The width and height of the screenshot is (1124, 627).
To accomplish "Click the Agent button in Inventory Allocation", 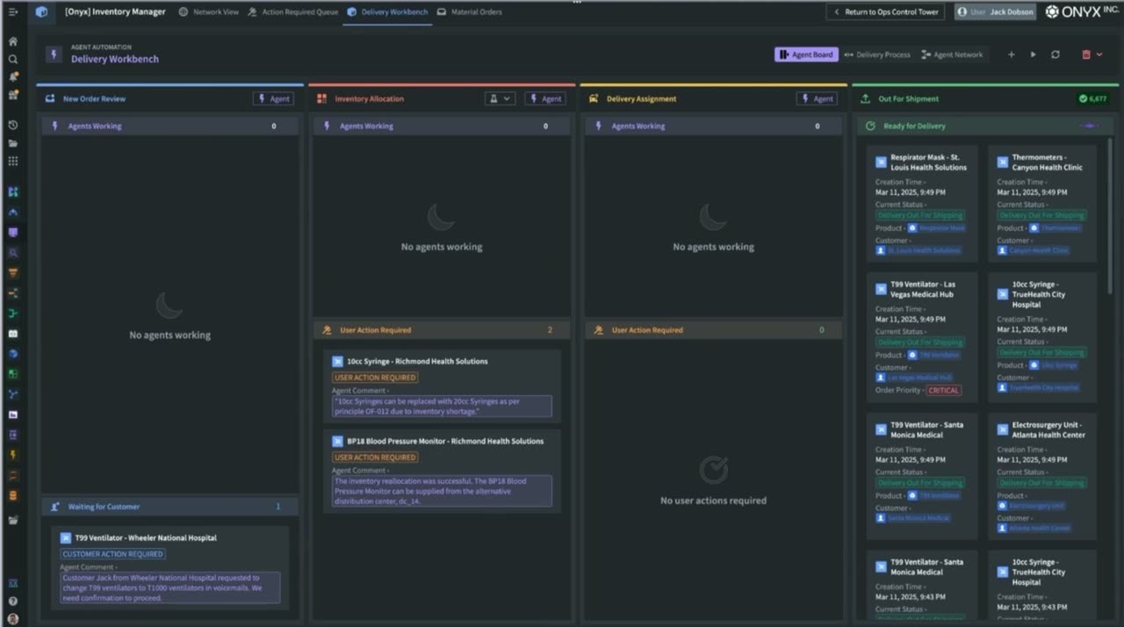I will pyautogui.click(x=545, y=99).
